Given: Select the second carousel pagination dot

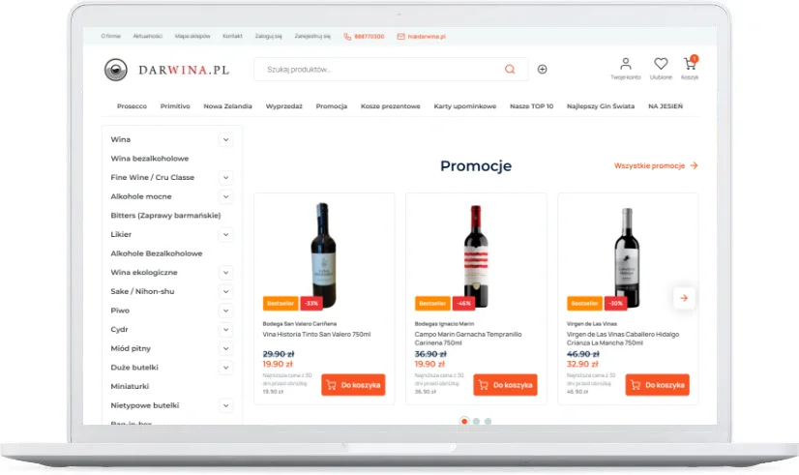Looking at the screenshot, I should [x=476, y=421].
